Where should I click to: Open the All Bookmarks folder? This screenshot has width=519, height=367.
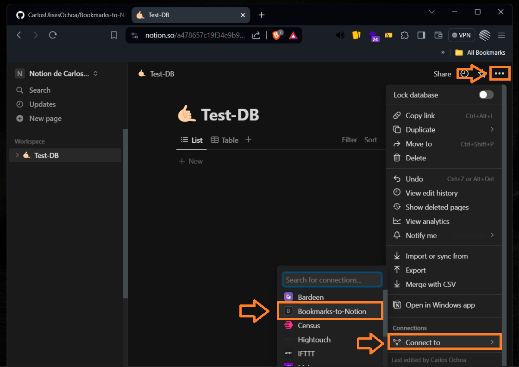(x=480, y=52)
